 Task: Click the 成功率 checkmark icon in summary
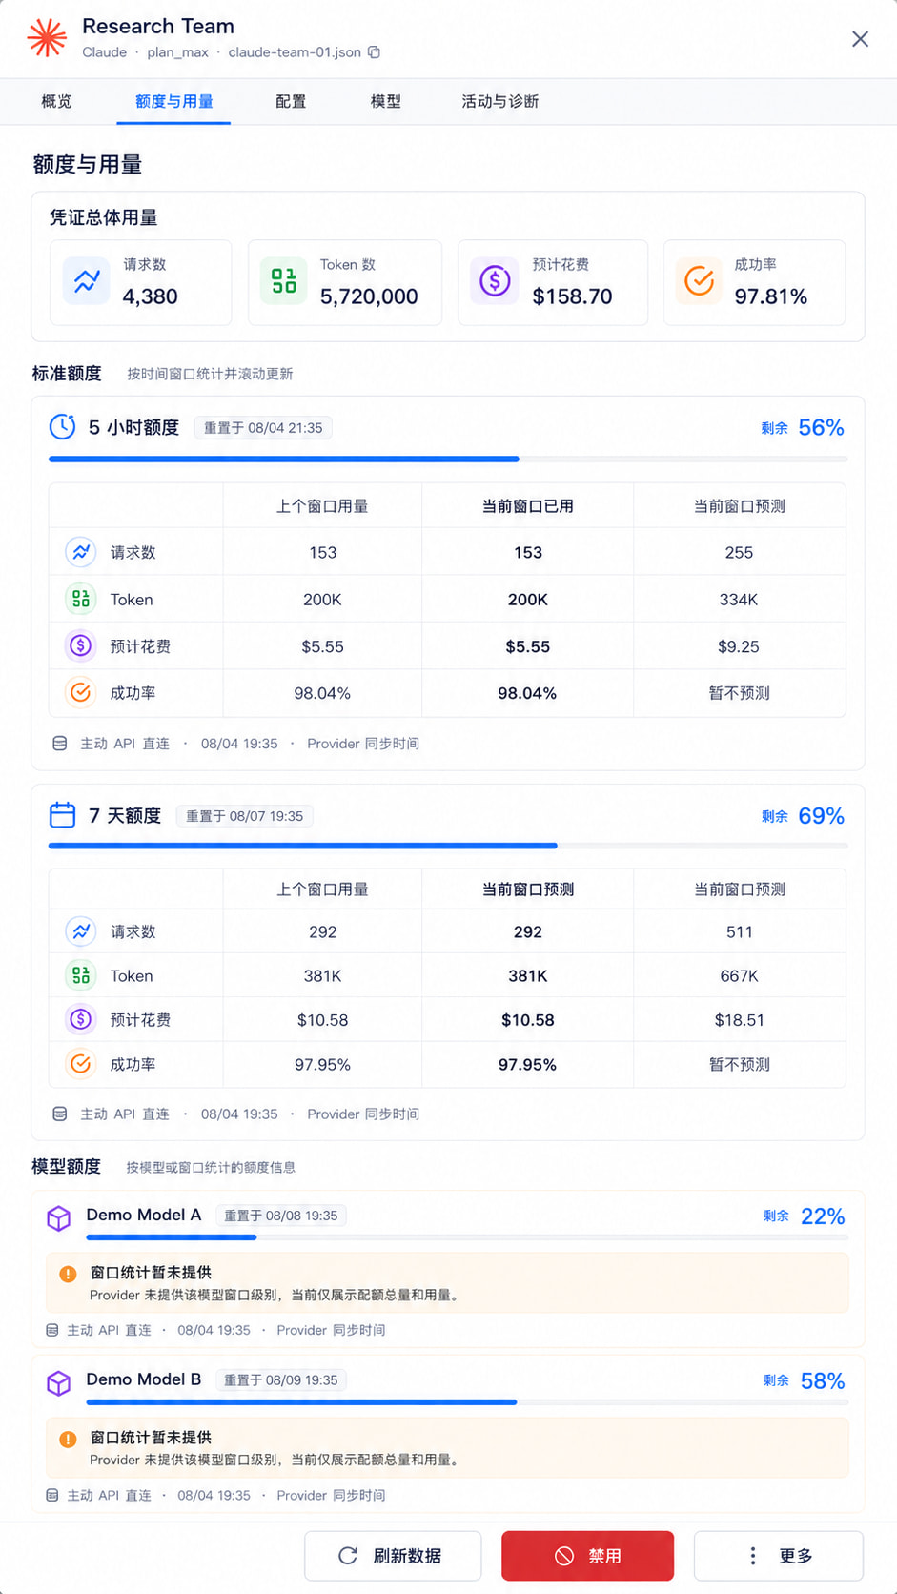coord(700,281)
